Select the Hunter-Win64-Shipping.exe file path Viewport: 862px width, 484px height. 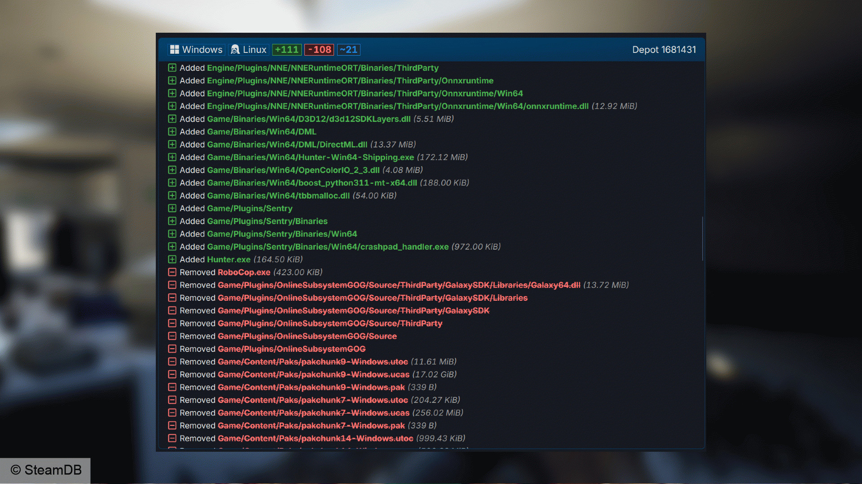(311, 157)
